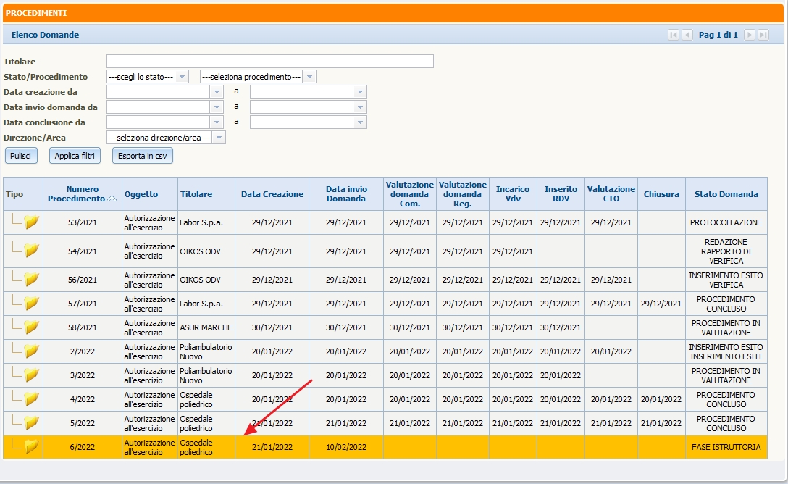Click the Pulisci button

(20, 156)
